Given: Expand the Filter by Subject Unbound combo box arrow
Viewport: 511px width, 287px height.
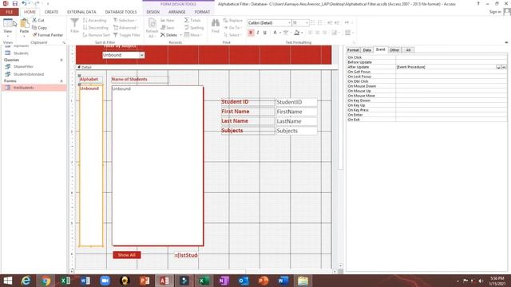Looking at the screenshot, I should pyautogui.click(x=142, y=55).
